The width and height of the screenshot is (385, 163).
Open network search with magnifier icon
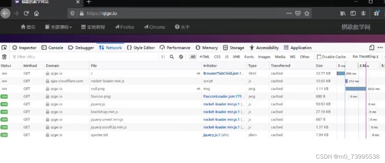tap(172, 57)
